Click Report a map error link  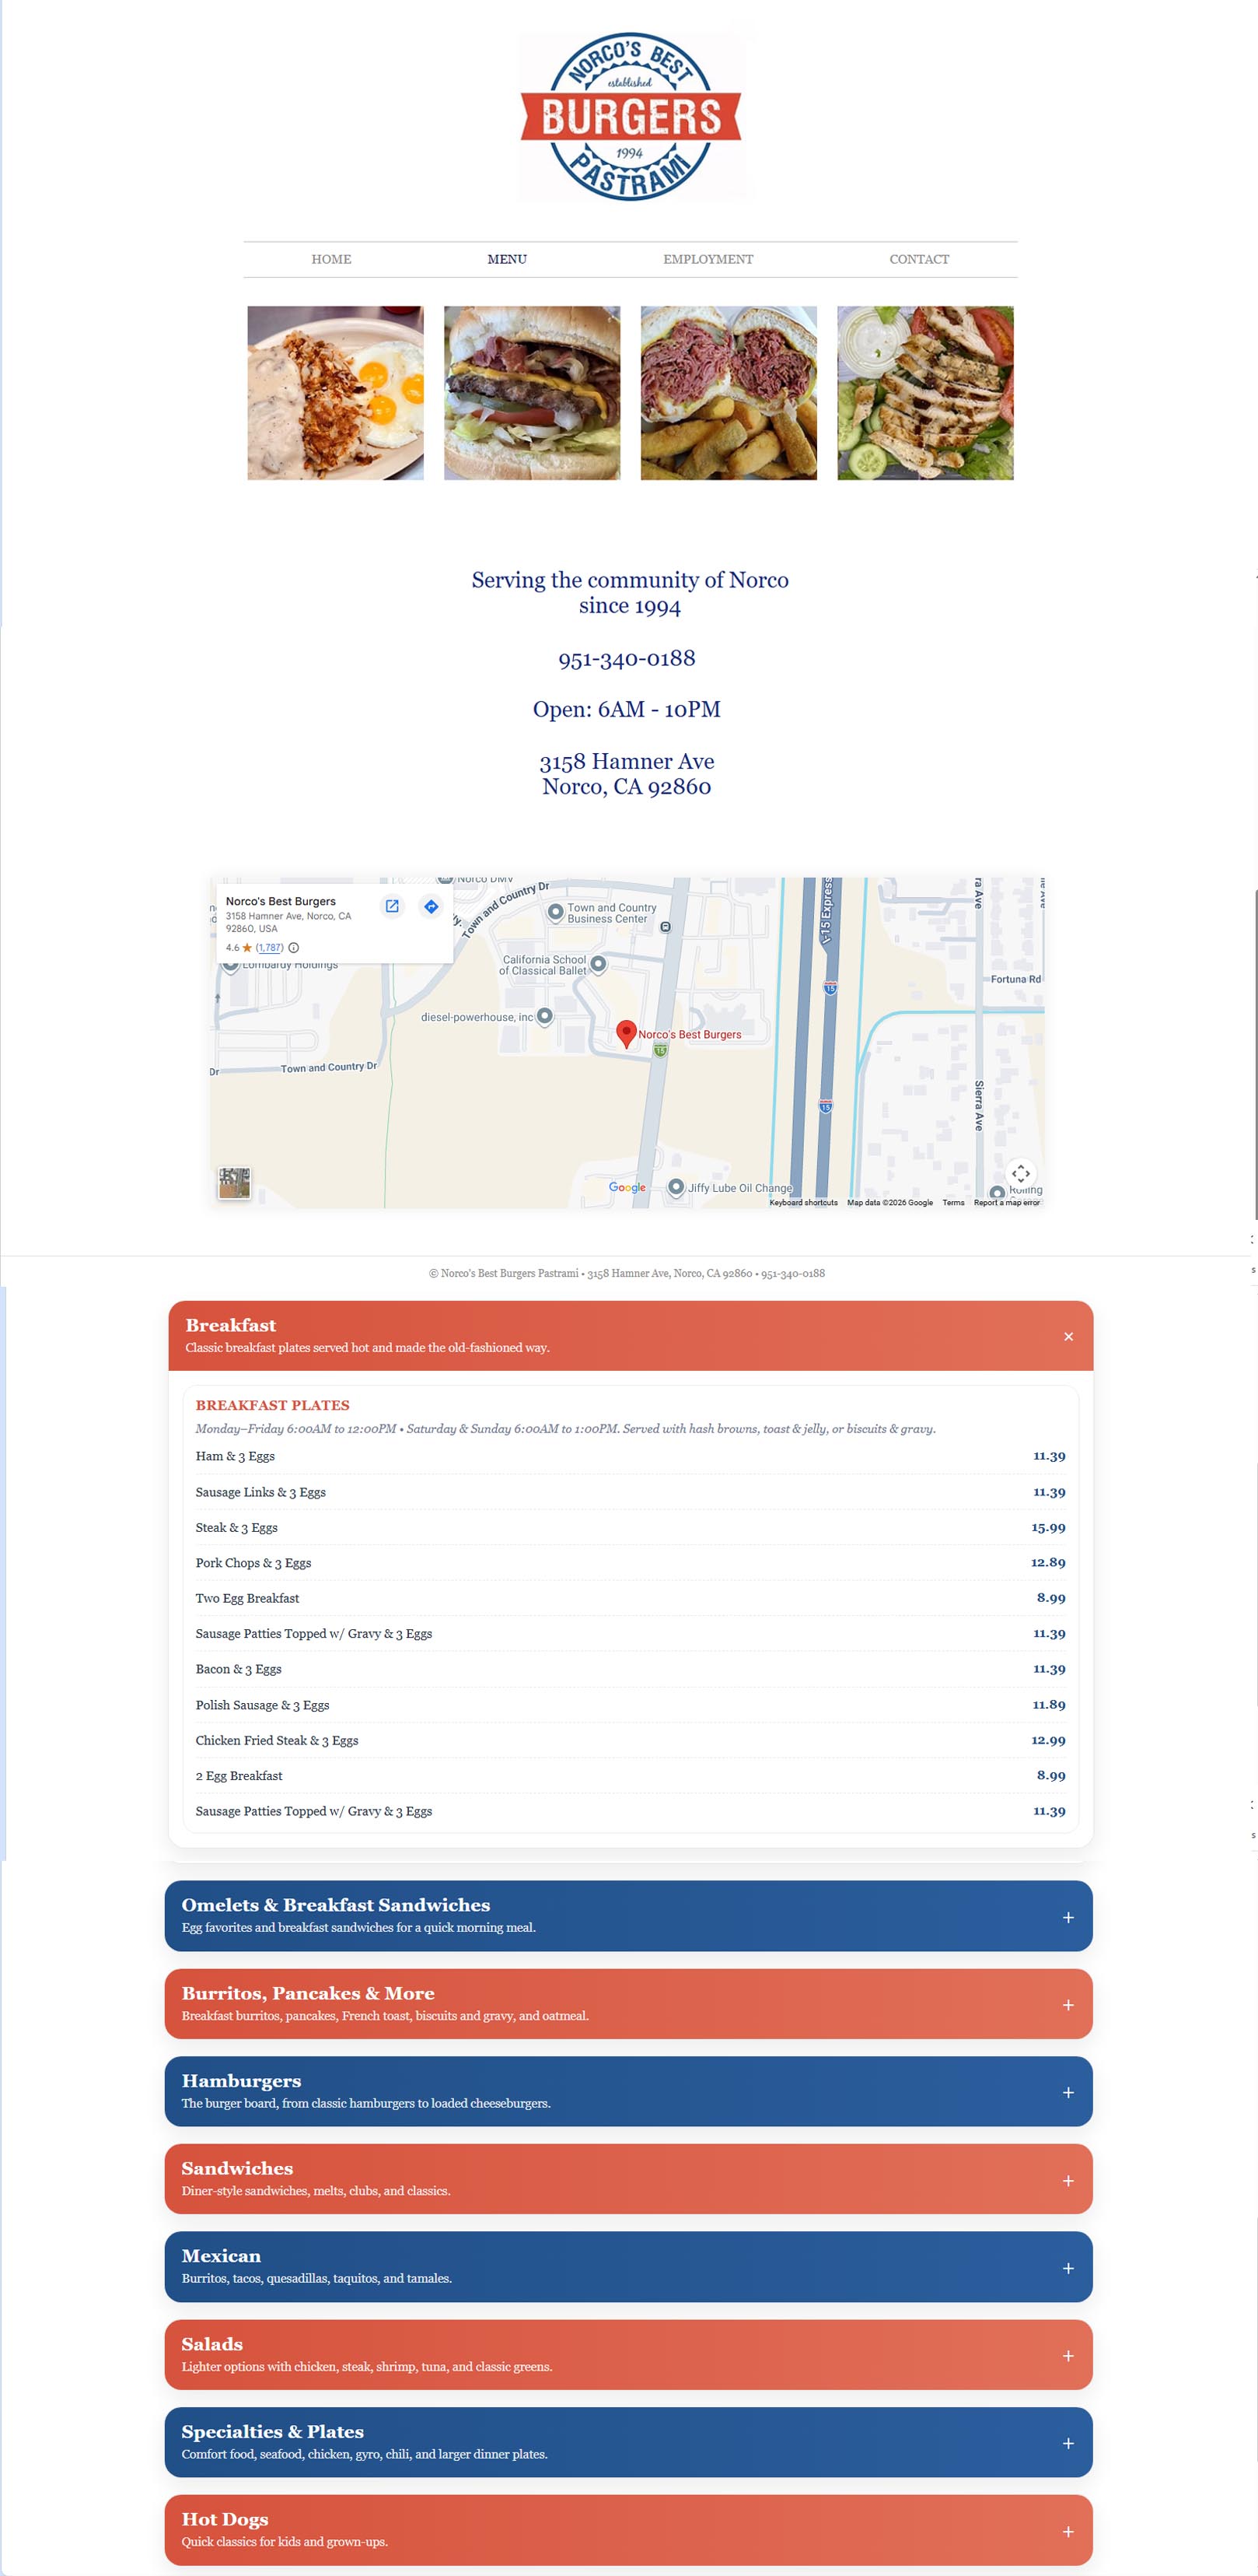tap(1006, 1202)
